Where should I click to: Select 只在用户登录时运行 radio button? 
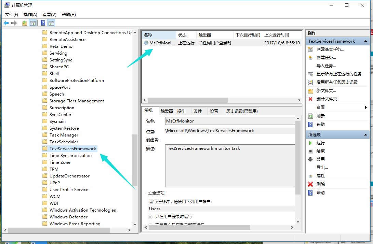point(150,217)
